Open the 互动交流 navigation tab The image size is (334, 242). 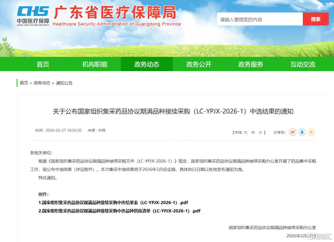303,64
